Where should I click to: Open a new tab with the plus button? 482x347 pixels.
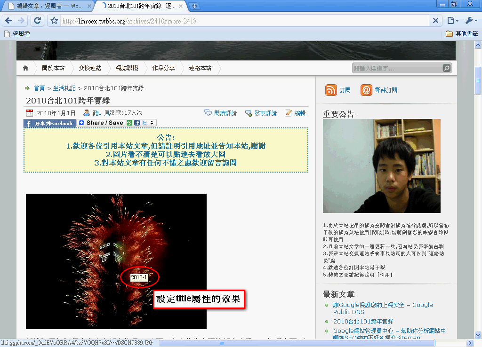click(x=194, y=6)
